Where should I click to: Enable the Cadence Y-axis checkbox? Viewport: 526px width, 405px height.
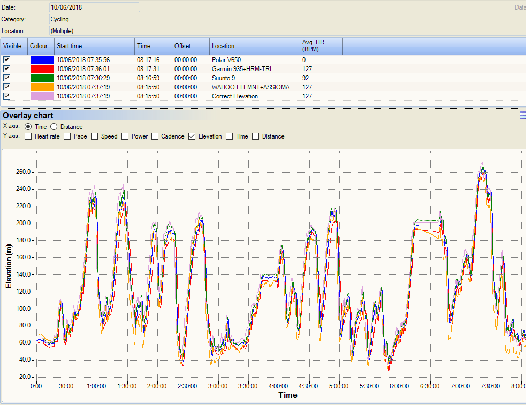click(155, 136)
